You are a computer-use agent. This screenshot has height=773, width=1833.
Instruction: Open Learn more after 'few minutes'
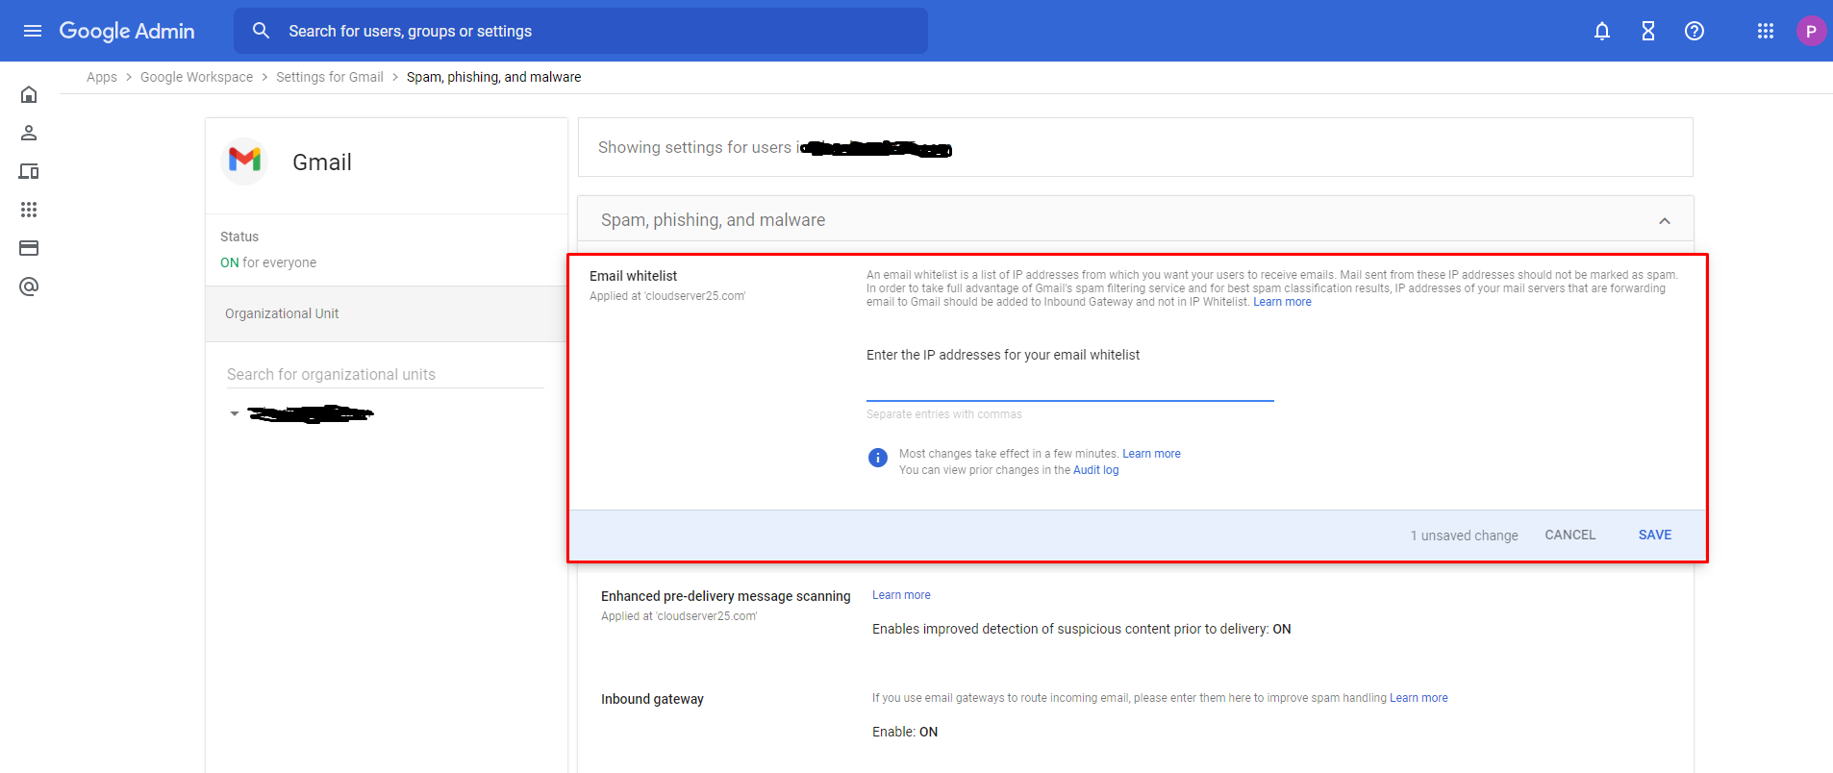(1151, 454)
